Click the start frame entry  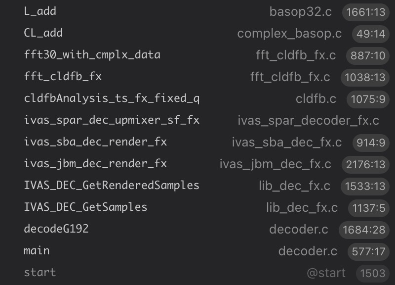(40, 273)
